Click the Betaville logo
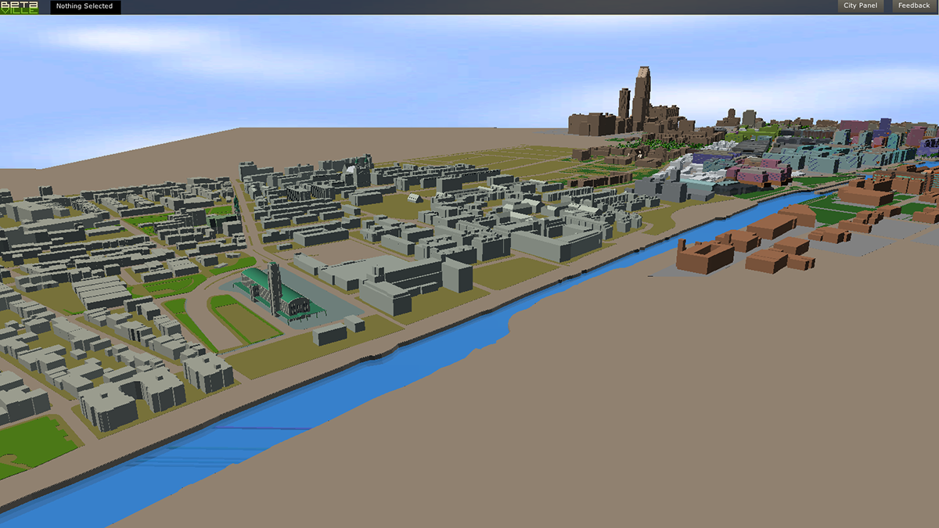 click(x=19, y=7)
